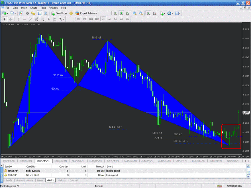Toggle the Auto Scroll chart icon
This screenshot has height=188, width=251.
[148, 13]
